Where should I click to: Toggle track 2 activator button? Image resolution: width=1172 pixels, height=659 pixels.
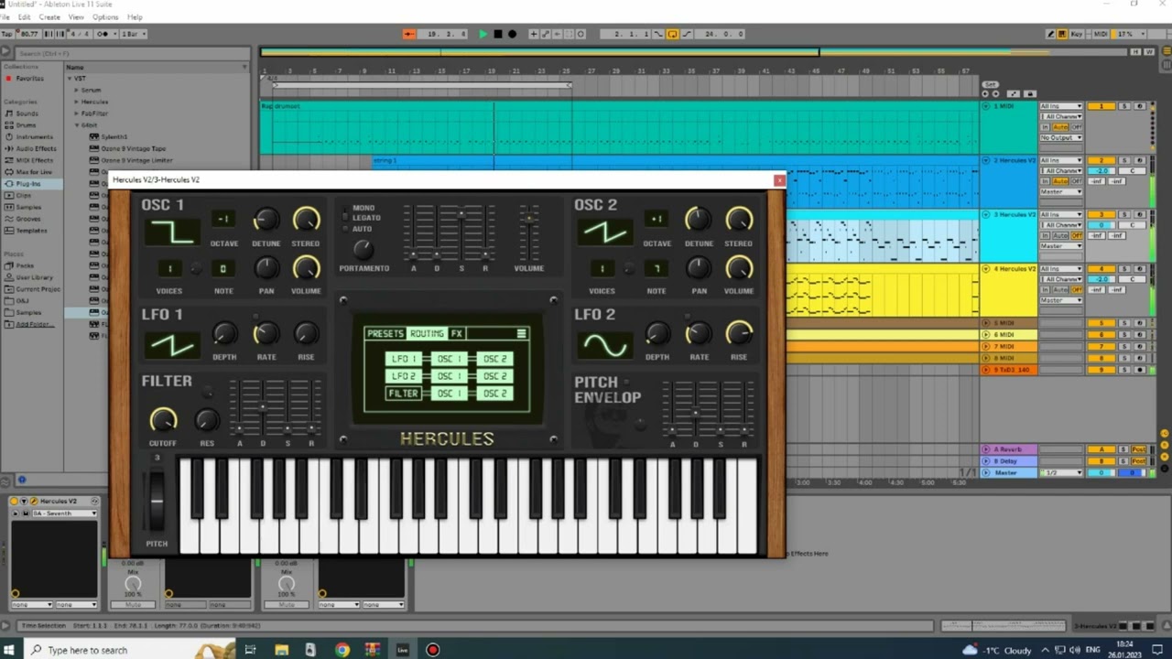pos(1101,160)
